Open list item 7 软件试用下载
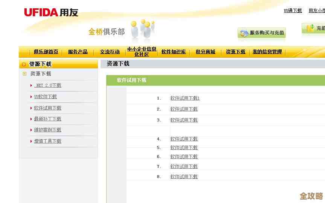Viewport: 325px width, 203px height. pos(184,166)
